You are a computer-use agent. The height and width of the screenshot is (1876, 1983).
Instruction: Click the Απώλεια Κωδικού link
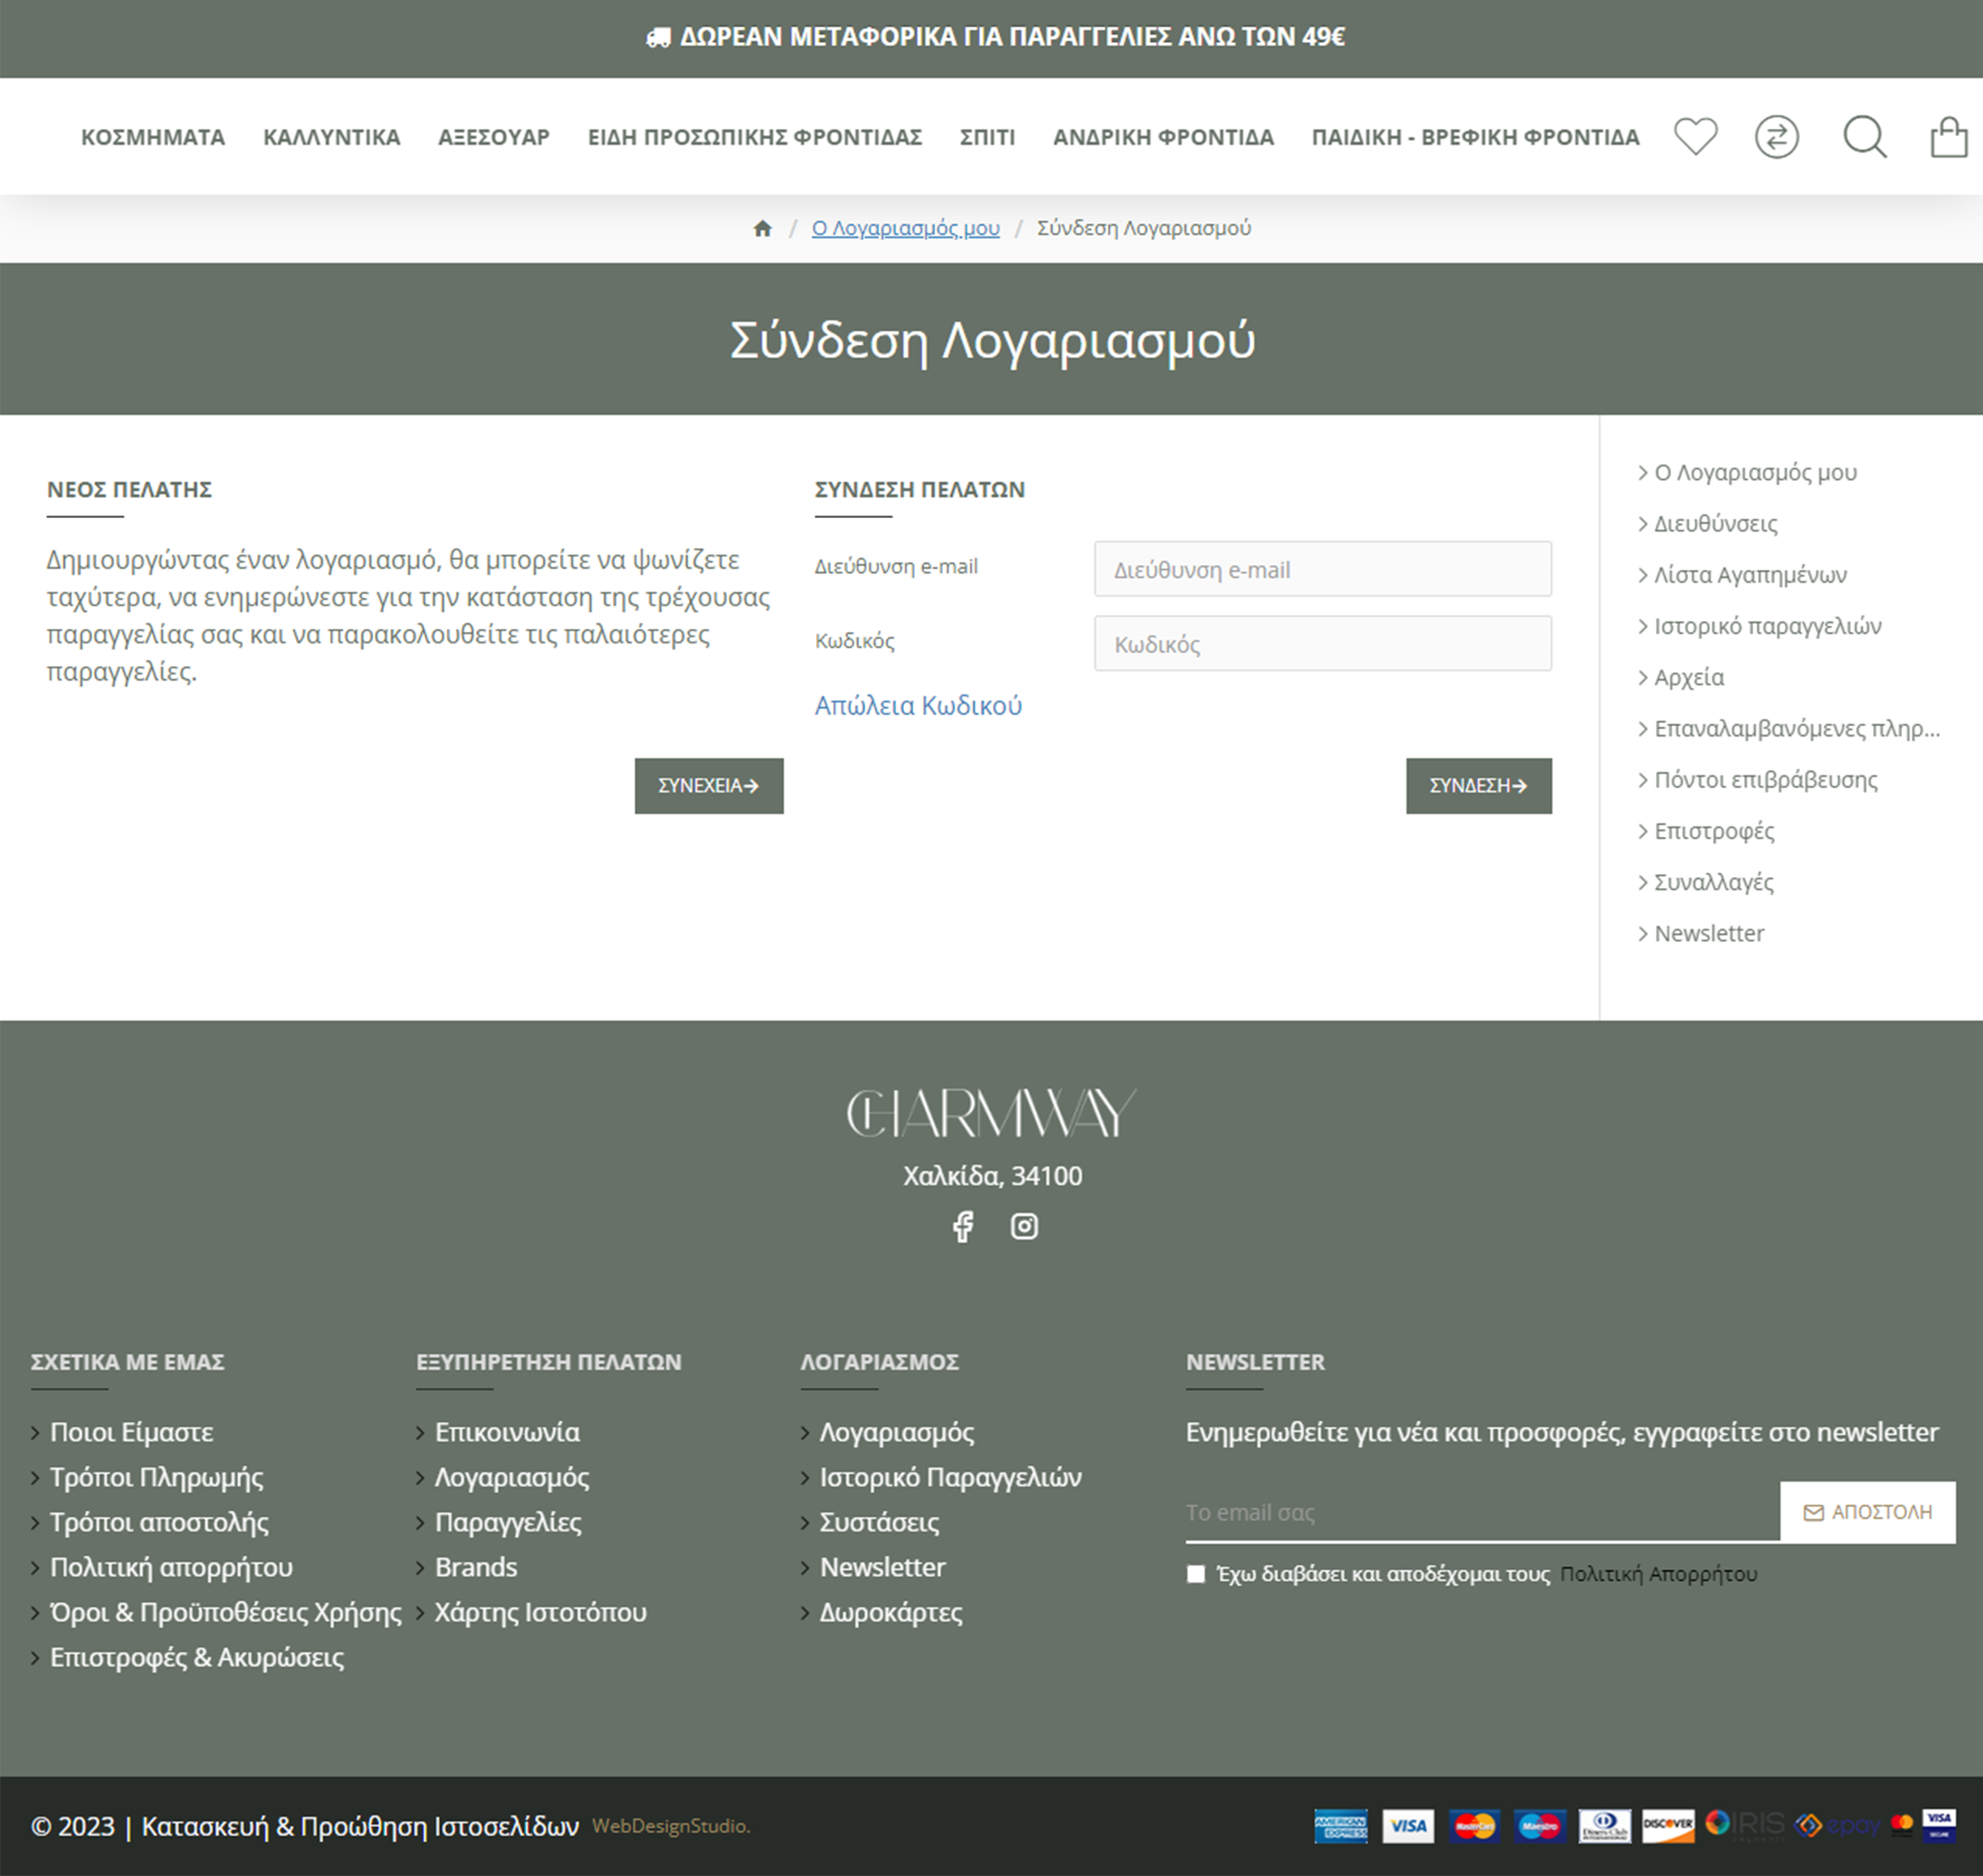pyautogui.click(x=917, y=706)
